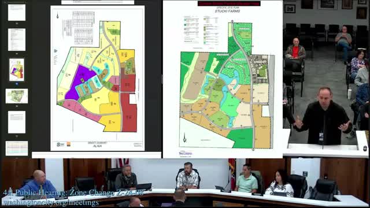Open the second page thumbnail in sidebar
Image resolution: width=370 pixels, height=208 pixels.
pos(17,40)
